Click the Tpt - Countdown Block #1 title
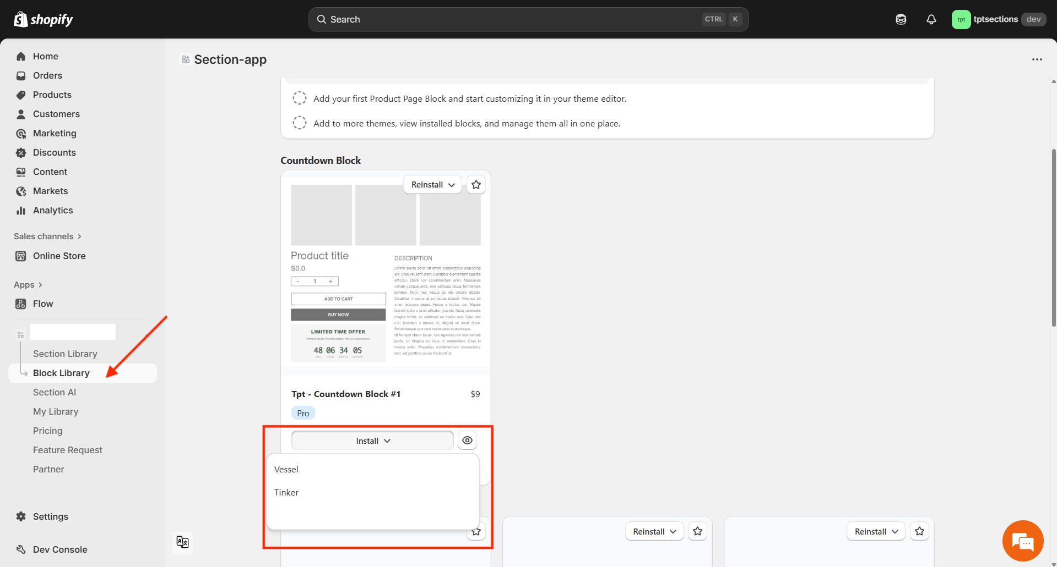The height and width of the screenshot is (567, 1057). point(346,394)
